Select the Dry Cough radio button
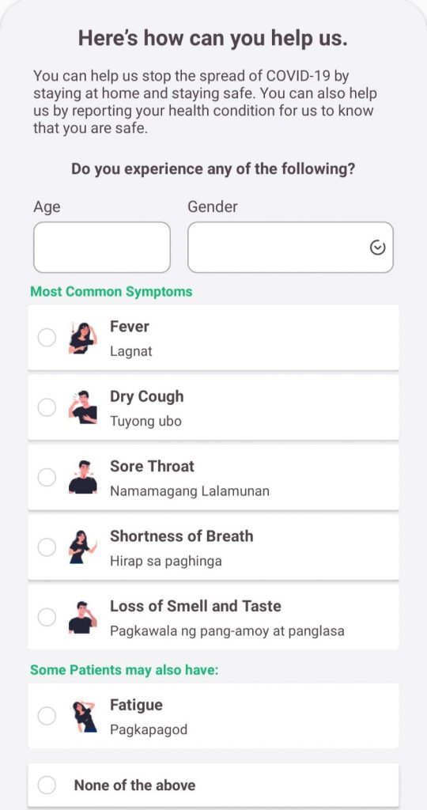The width and height of the screenshot is (427, 810). (x=47, y=407)
